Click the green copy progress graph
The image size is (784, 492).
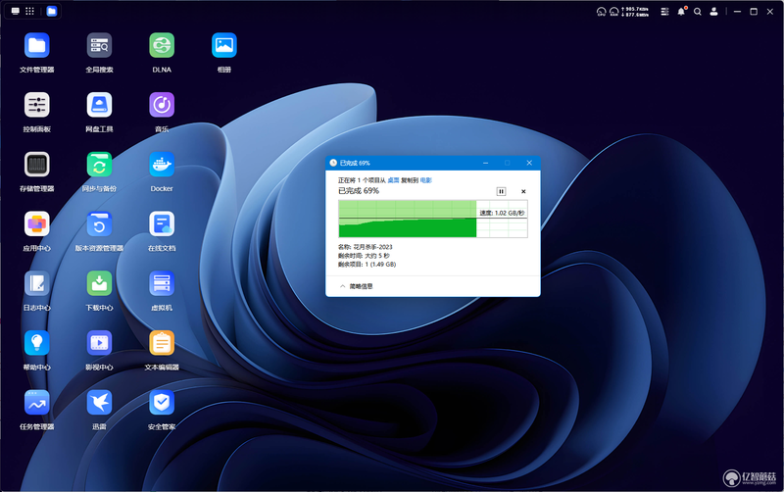click(433, 219)
